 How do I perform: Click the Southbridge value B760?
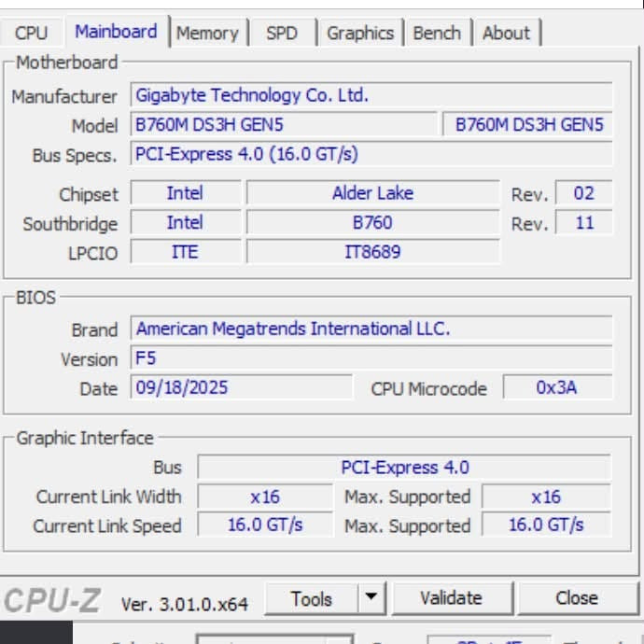373,222
